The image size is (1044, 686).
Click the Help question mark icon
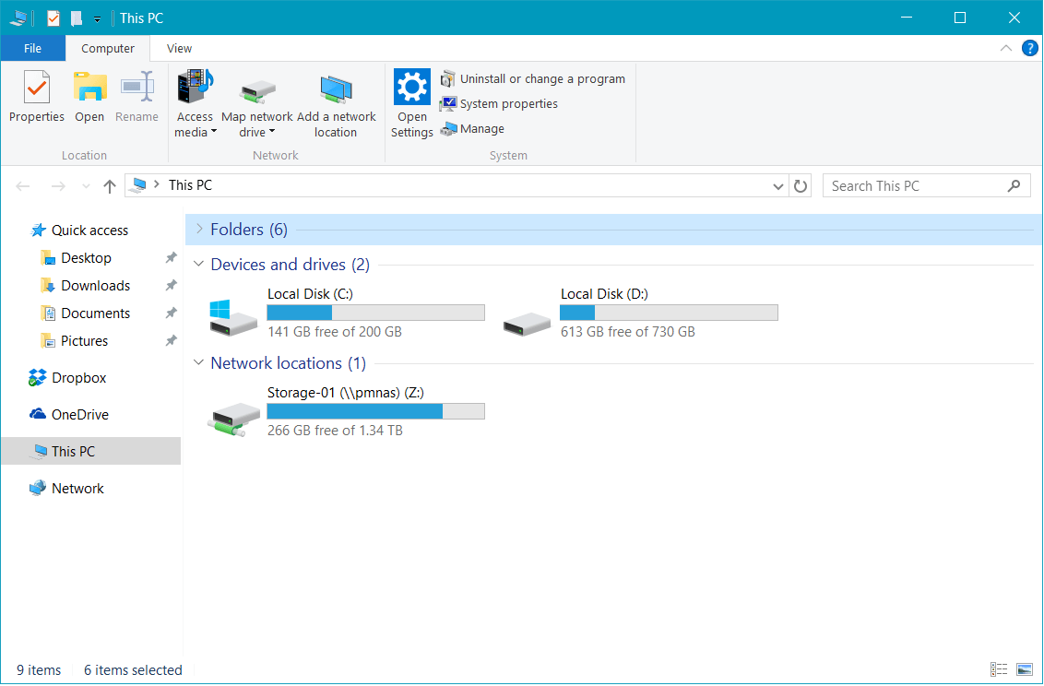[x=1029, y=49]
